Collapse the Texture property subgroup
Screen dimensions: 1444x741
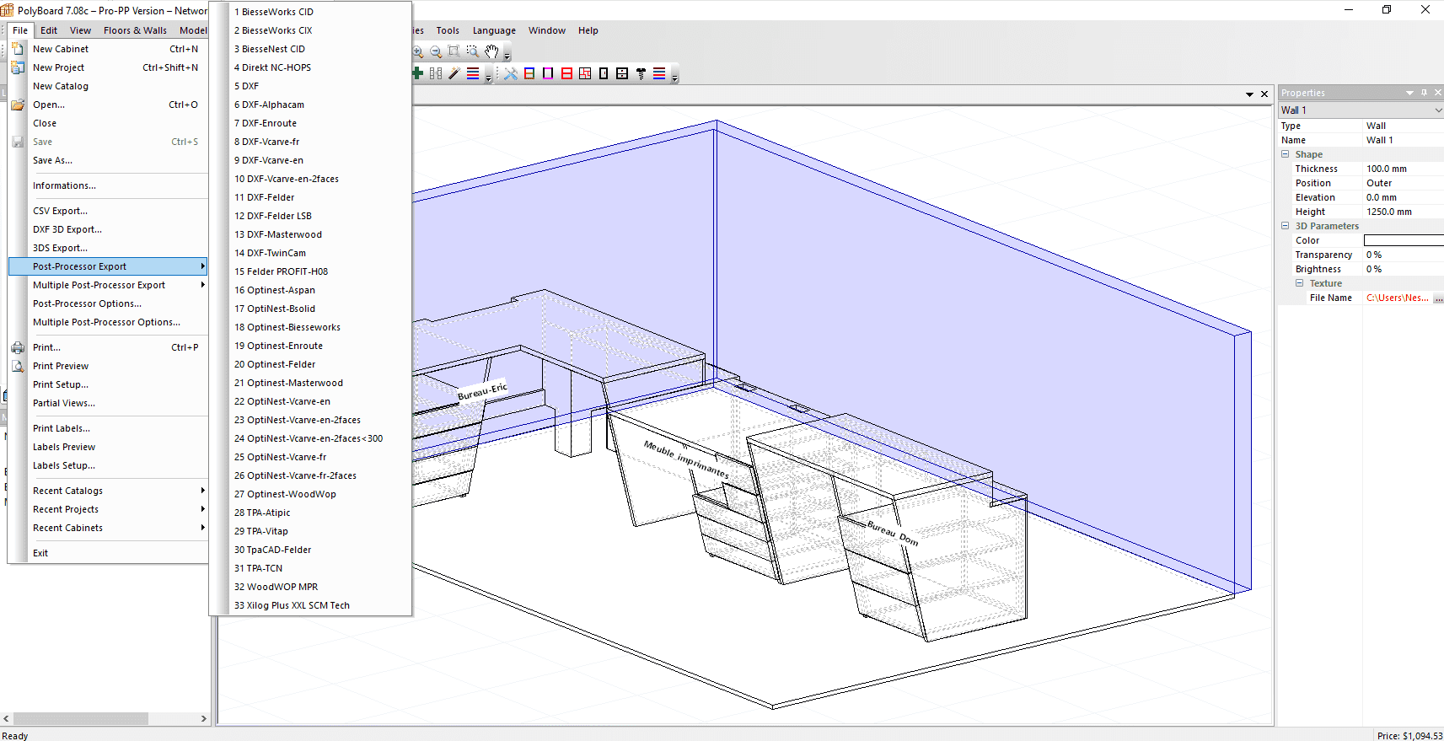[x=1300, y=283]
